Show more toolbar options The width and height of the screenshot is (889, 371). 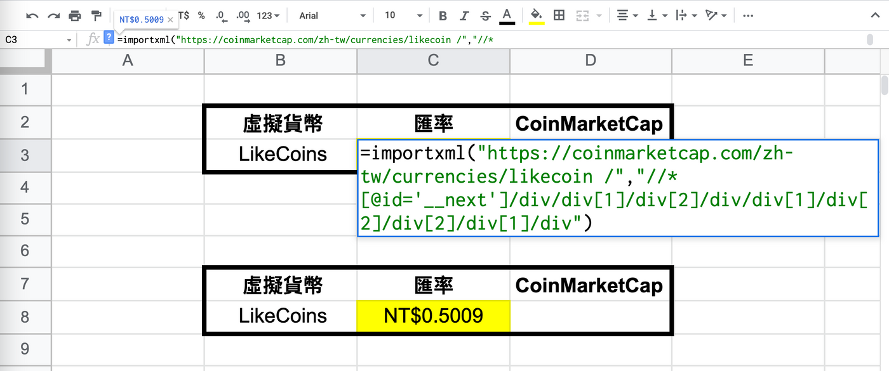(x=748, y=15)
